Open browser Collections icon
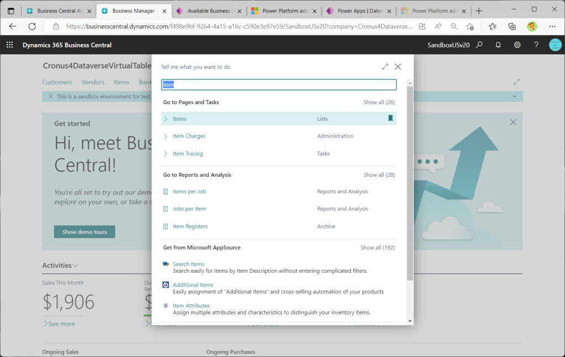The width and height of the screenshot is (565, 357). 511,26
